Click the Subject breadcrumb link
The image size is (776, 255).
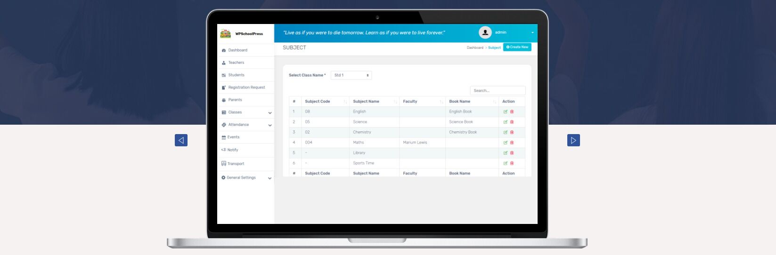click(x=494, y=48)
